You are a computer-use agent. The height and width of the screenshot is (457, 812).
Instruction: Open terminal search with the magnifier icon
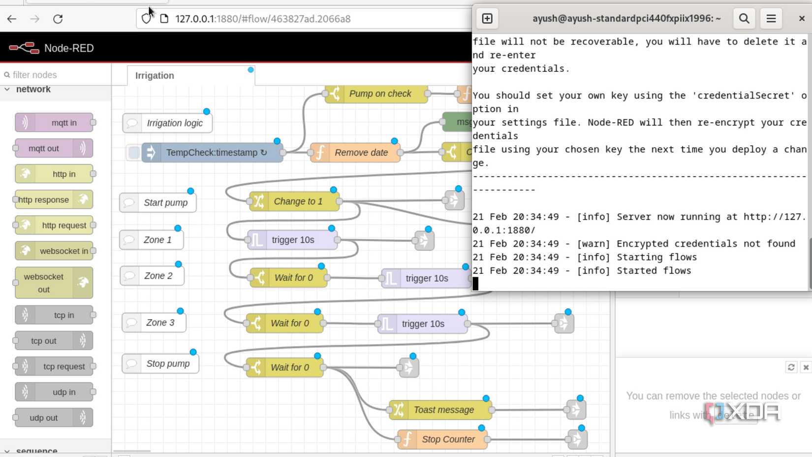744,18
